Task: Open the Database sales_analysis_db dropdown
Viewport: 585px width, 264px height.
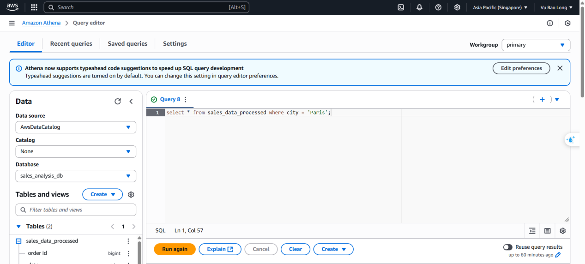Action: click(x=76, y=176)
